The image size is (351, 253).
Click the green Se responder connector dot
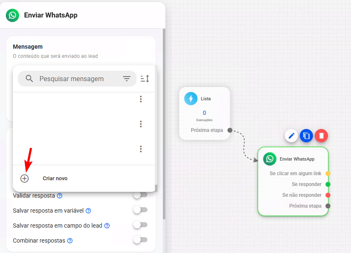328,184
